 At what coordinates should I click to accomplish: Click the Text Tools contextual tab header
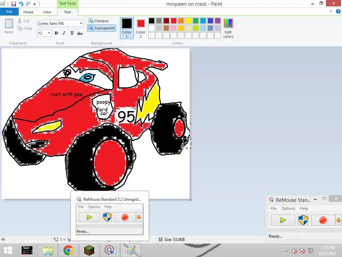coord(67,3)
